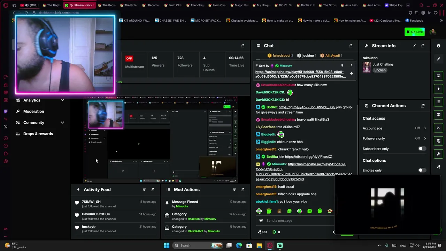Toggle the Mod Actions list icon in sidebar

click(438, 102)
